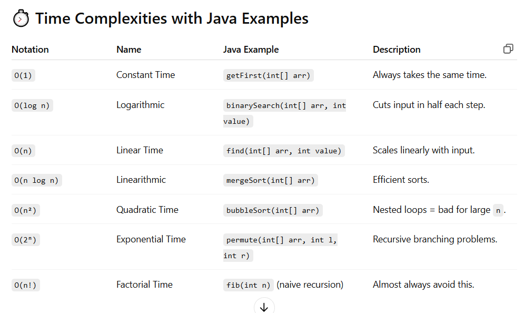Image resolution: width=524 pixels, height=313 pixels.
Task: Click the Notation column header
Action: 30,49
